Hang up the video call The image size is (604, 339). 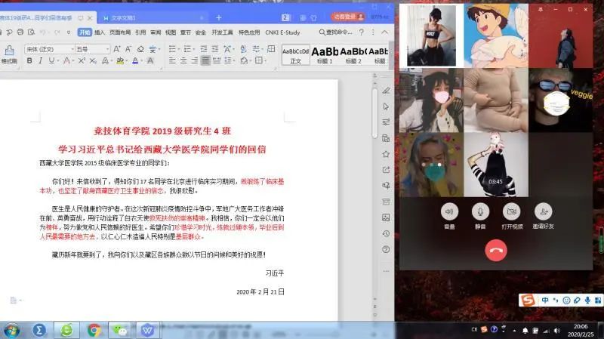click(x=496, y=251)
